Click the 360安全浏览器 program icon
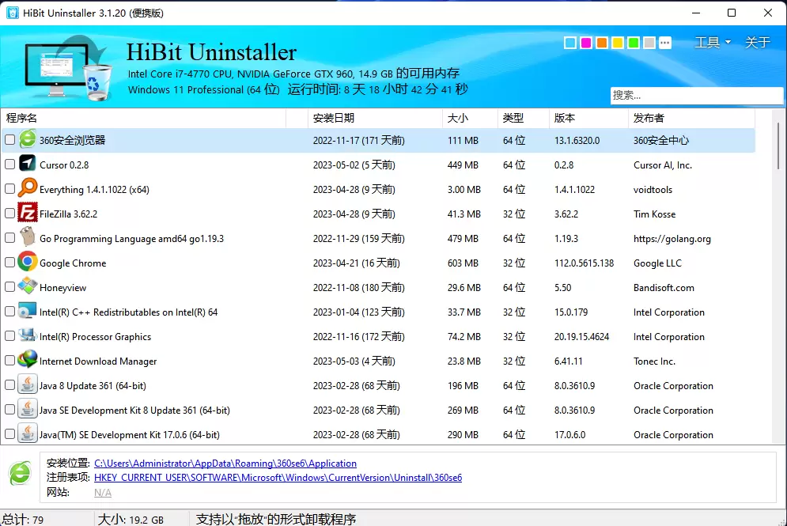 click(x=28, y=139)
